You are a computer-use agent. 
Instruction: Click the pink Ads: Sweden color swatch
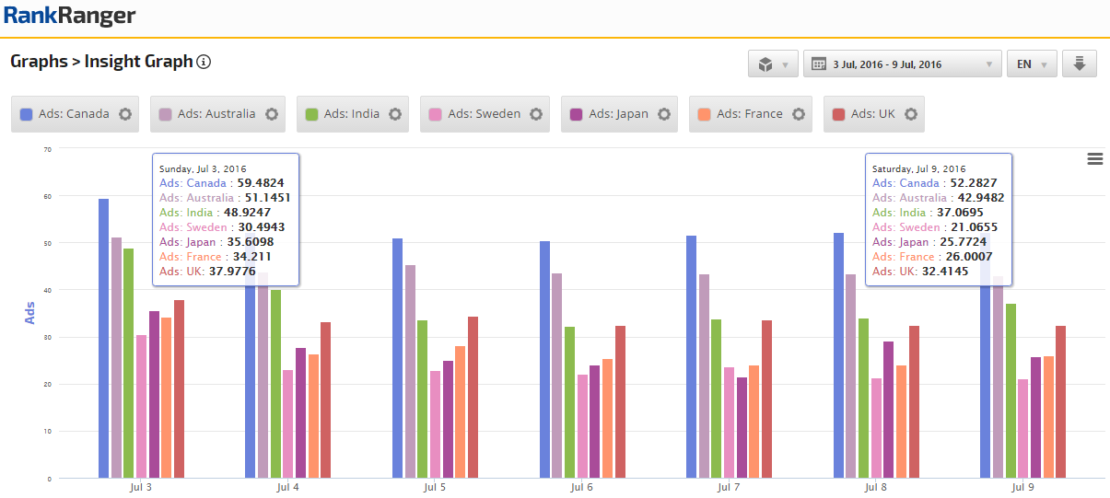pos(436,114)
